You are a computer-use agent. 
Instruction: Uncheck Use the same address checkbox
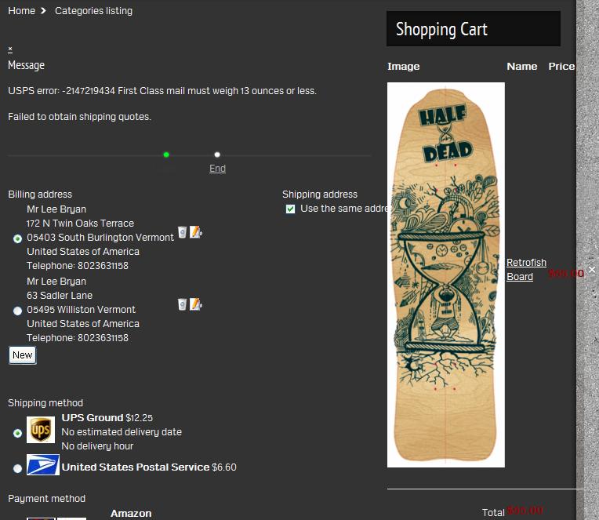click(x=290, y=209)
